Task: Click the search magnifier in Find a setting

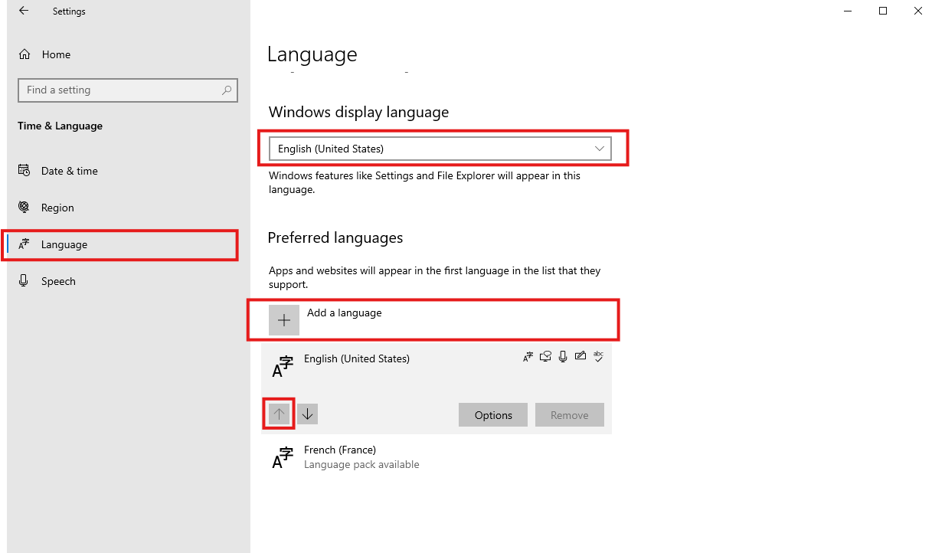Action: pyautogui.click(x=227, y=90)
